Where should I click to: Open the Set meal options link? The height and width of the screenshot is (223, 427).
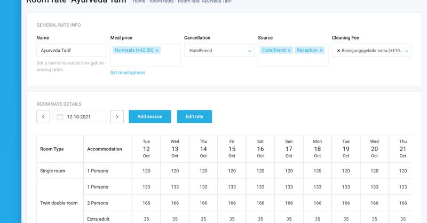tap(128, 73)
